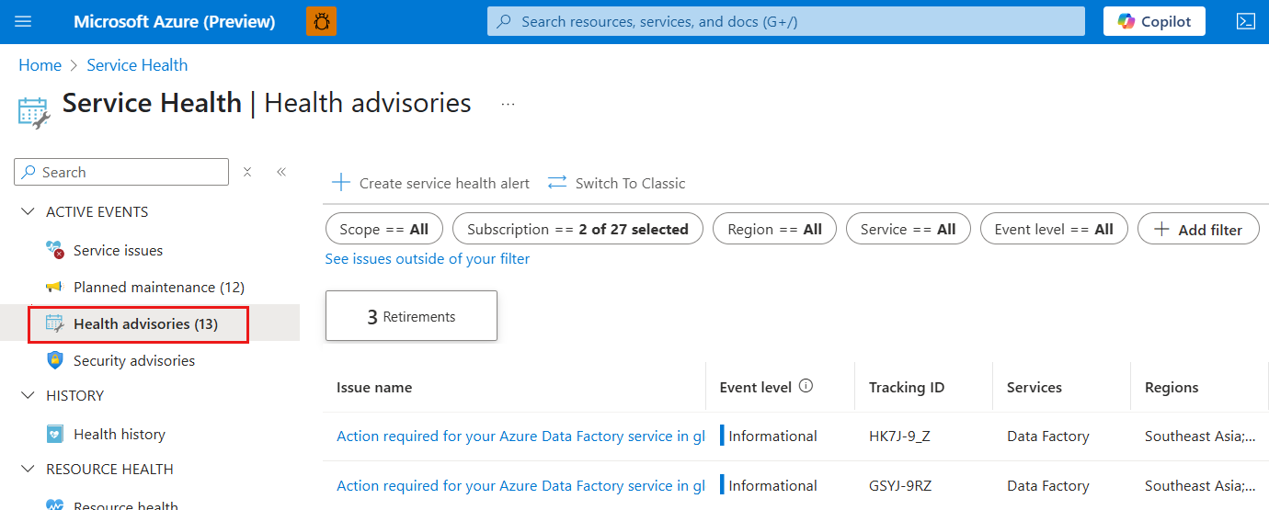Collapse the HISTORY section
The height and width of the screenshot is (510, 1269).
28,396
